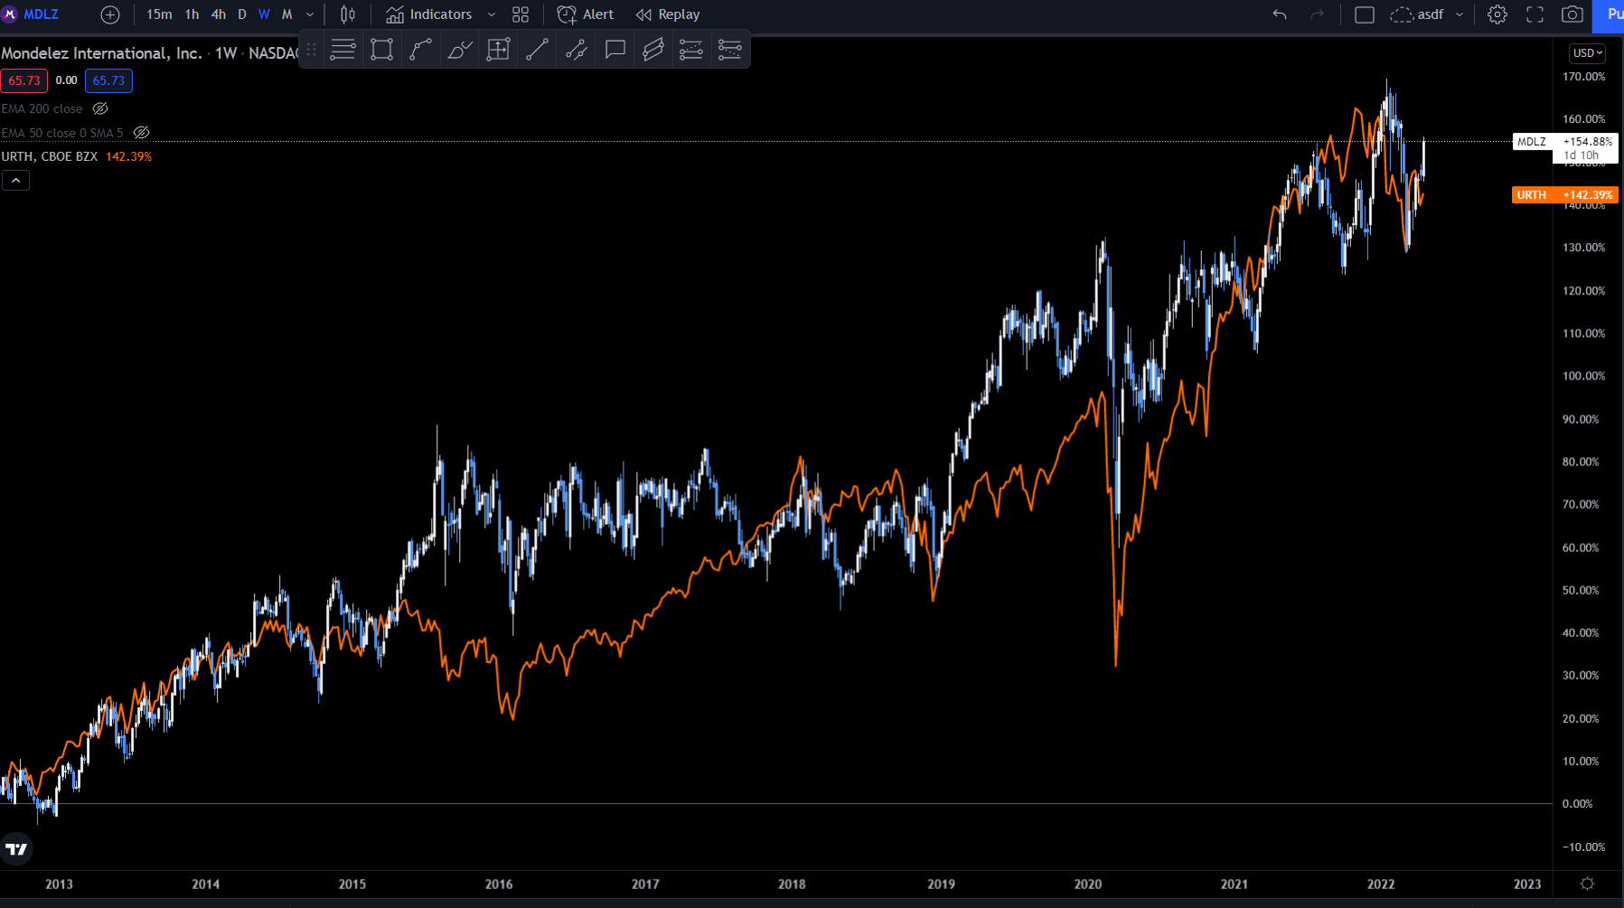Select the parallel channel tool

[x=653, y=50]
